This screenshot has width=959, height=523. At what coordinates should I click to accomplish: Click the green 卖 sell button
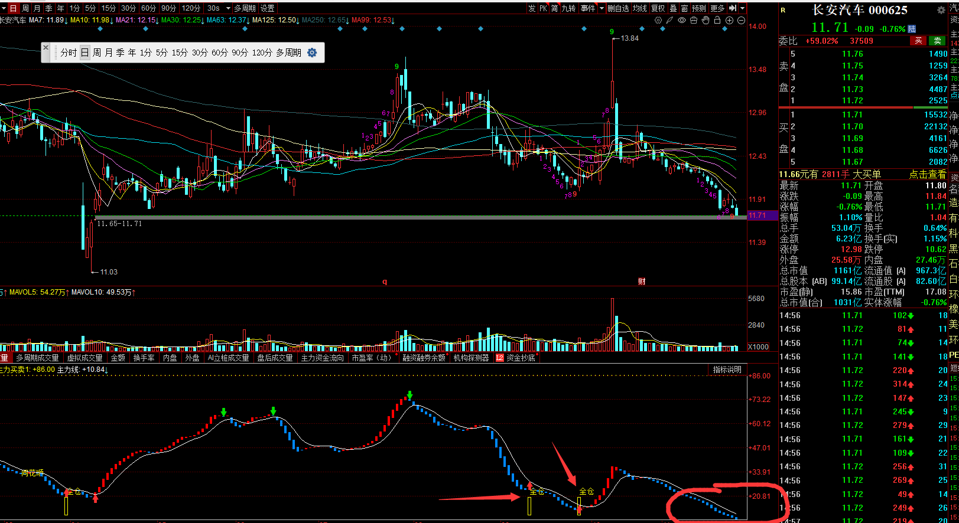[937, 41]
